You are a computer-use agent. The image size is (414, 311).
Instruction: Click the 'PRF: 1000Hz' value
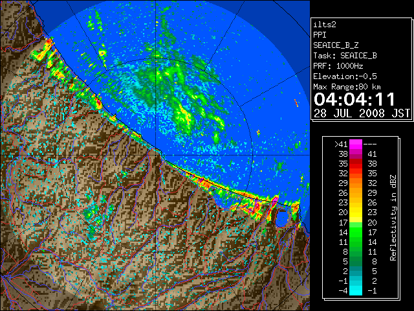pos(338,66)
